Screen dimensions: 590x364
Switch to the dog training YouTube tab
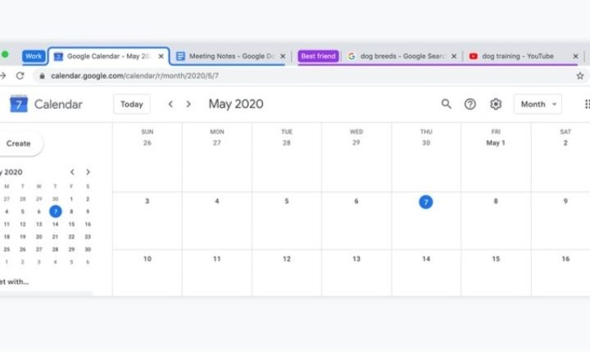pyautogui.click(x=516, y=57)
